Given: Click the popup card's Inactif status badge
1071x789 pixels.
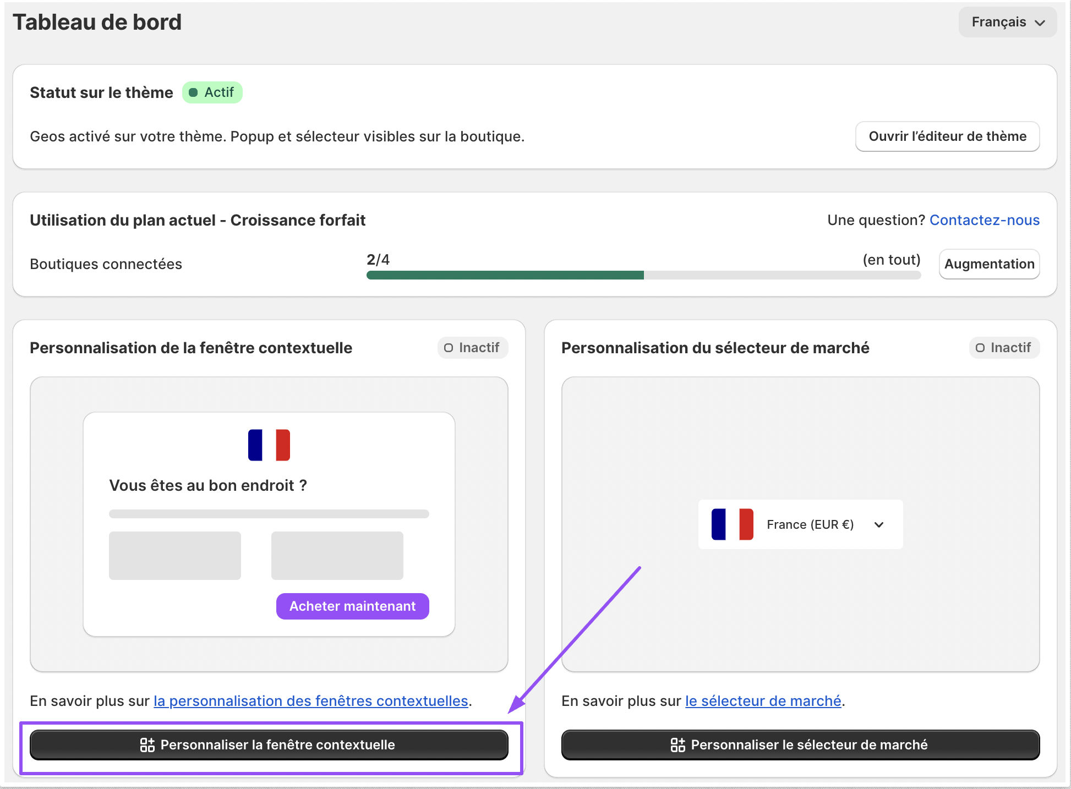Looking at the screenshot, I should click(x=472, y=348).
